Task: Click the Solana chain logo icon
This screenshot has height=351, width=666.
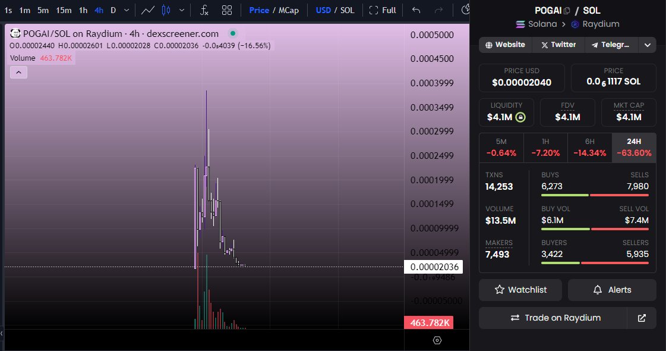Action: 520,24
